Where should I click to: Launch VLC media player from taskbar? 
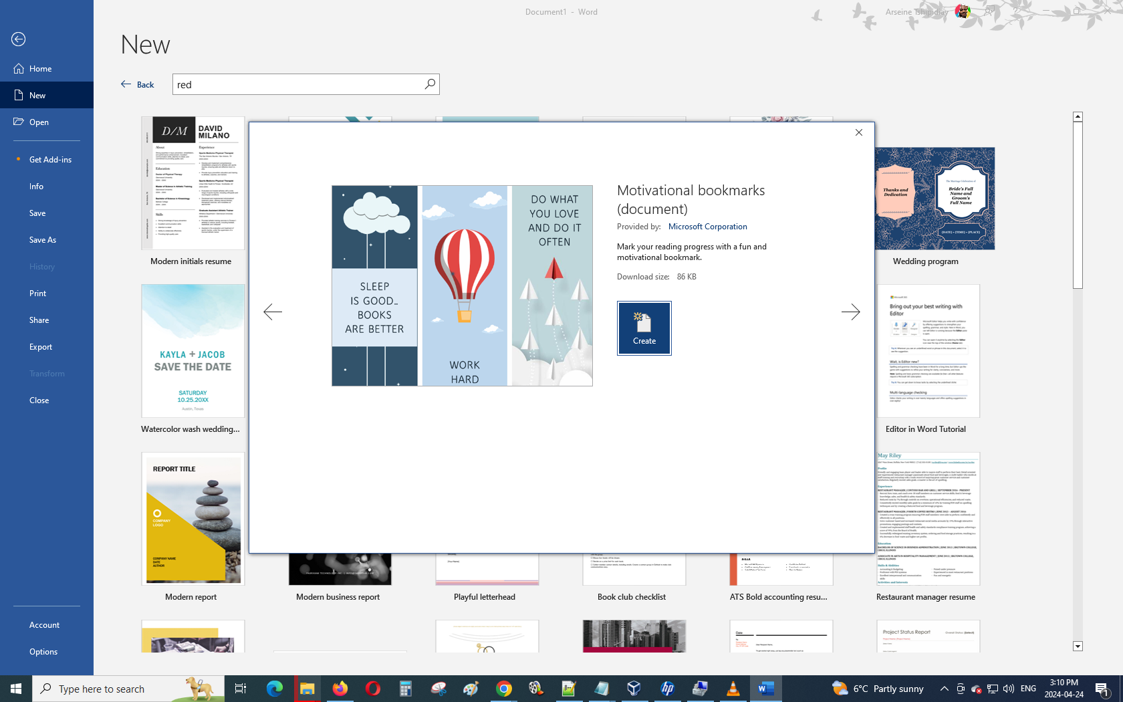733,689
